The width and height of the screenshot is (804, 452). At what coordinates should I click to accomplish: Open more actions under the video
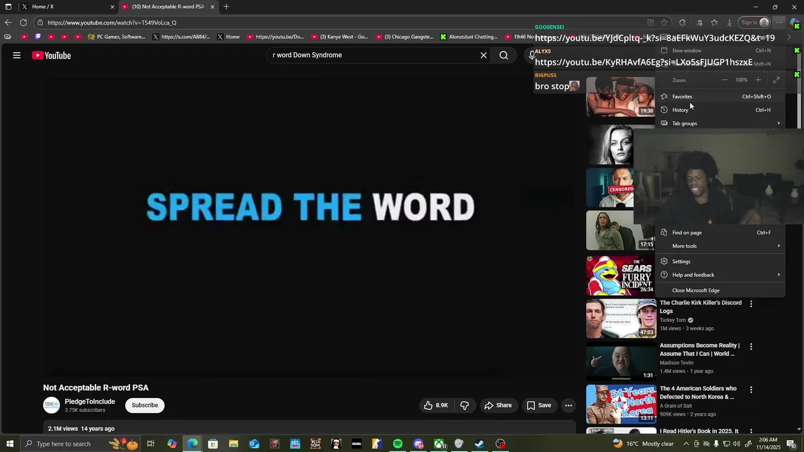(568, 406)
